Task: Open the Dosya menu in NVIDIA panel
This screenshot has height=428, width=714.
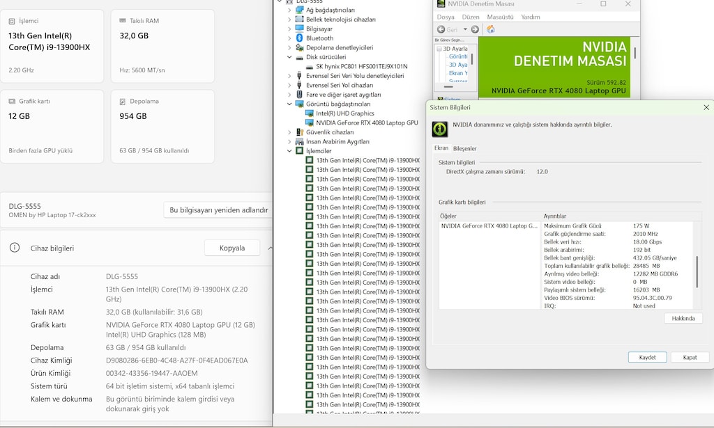Action: (446, 17)
